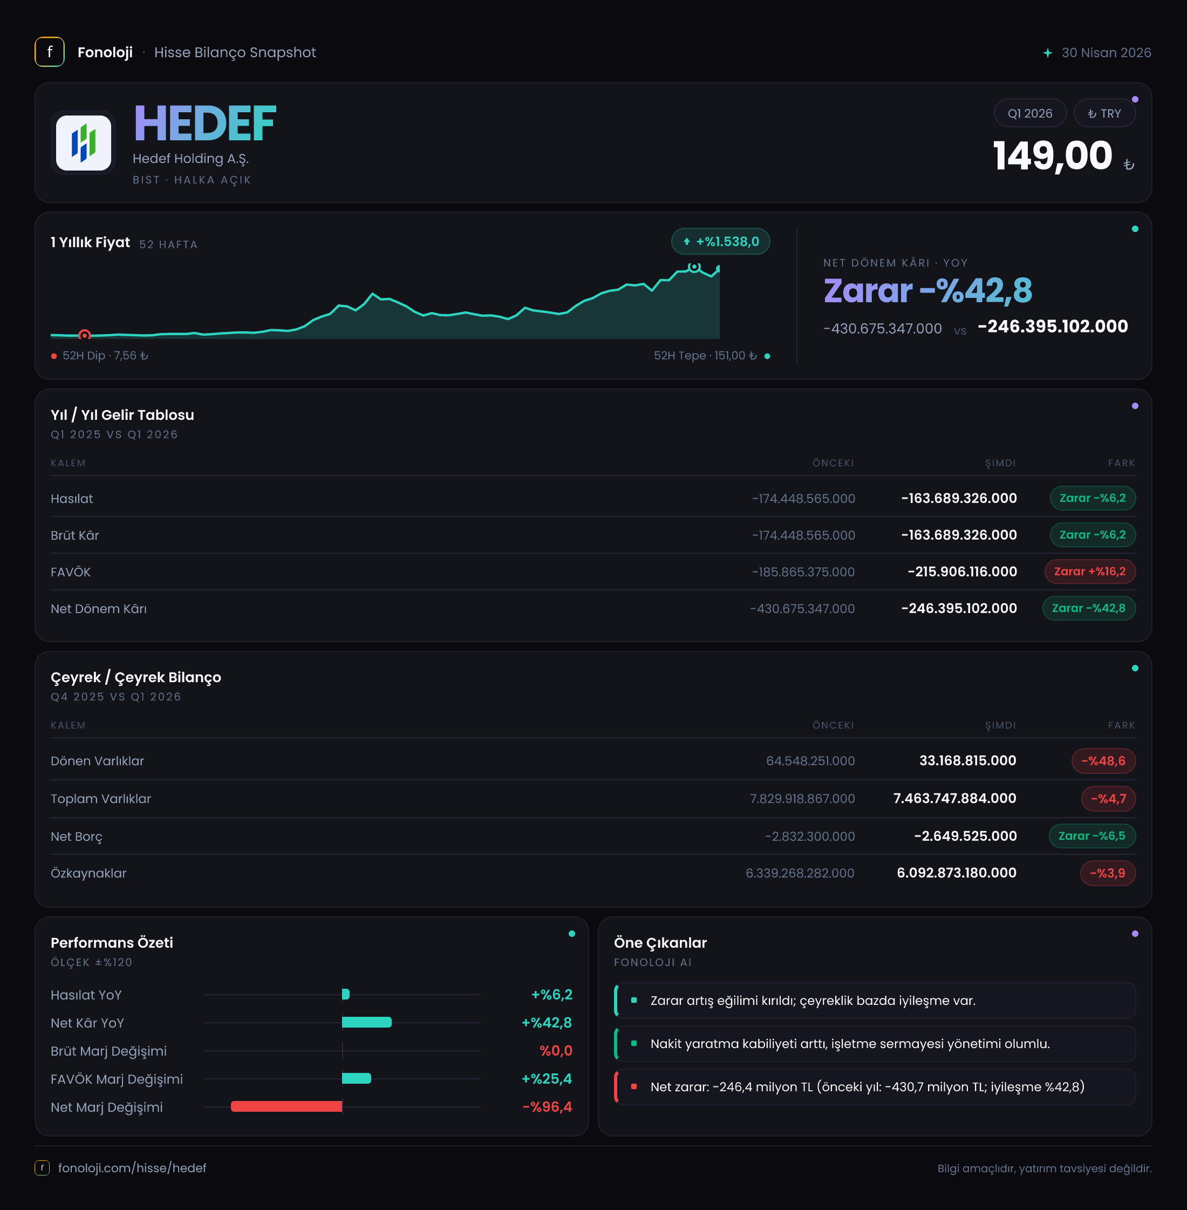Click the small Fonoloji logo in the footer

tap(42, 1167)
